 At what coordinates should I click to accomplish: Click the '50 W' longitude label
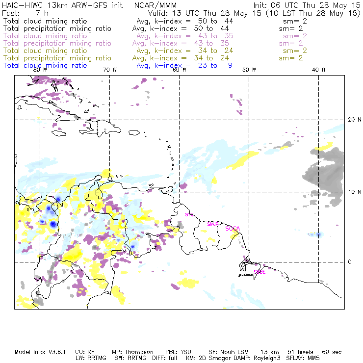[249, 70]
